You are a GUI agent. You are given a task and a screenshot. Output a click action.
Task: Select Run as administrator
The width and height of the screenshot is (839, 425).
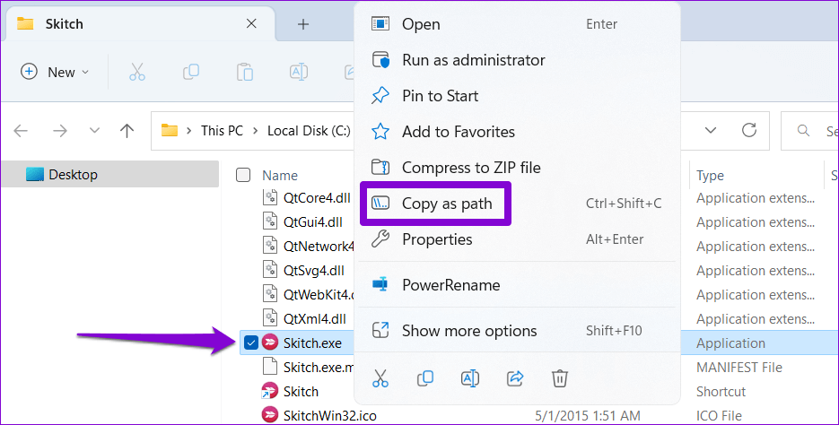point(517,60)
